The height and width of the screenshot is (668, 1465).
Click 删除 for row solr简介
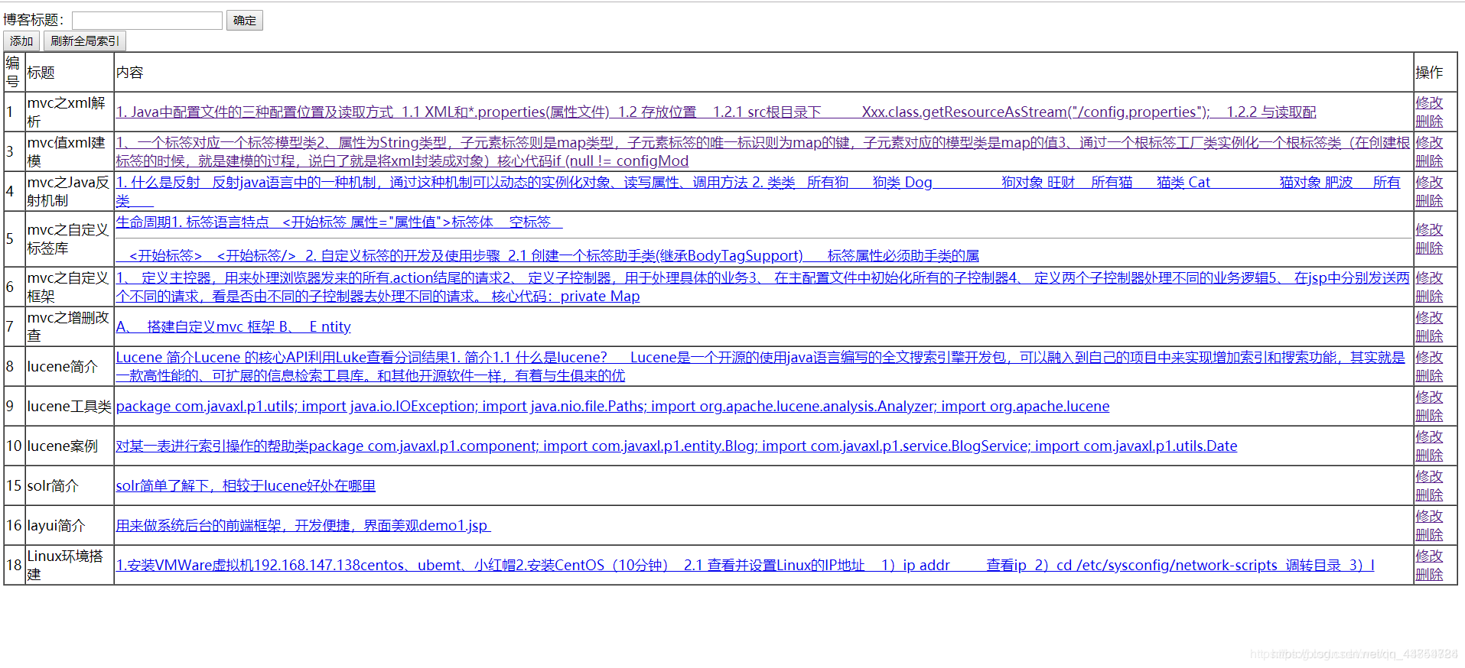pyautogui.click(x=1429, y=495)
